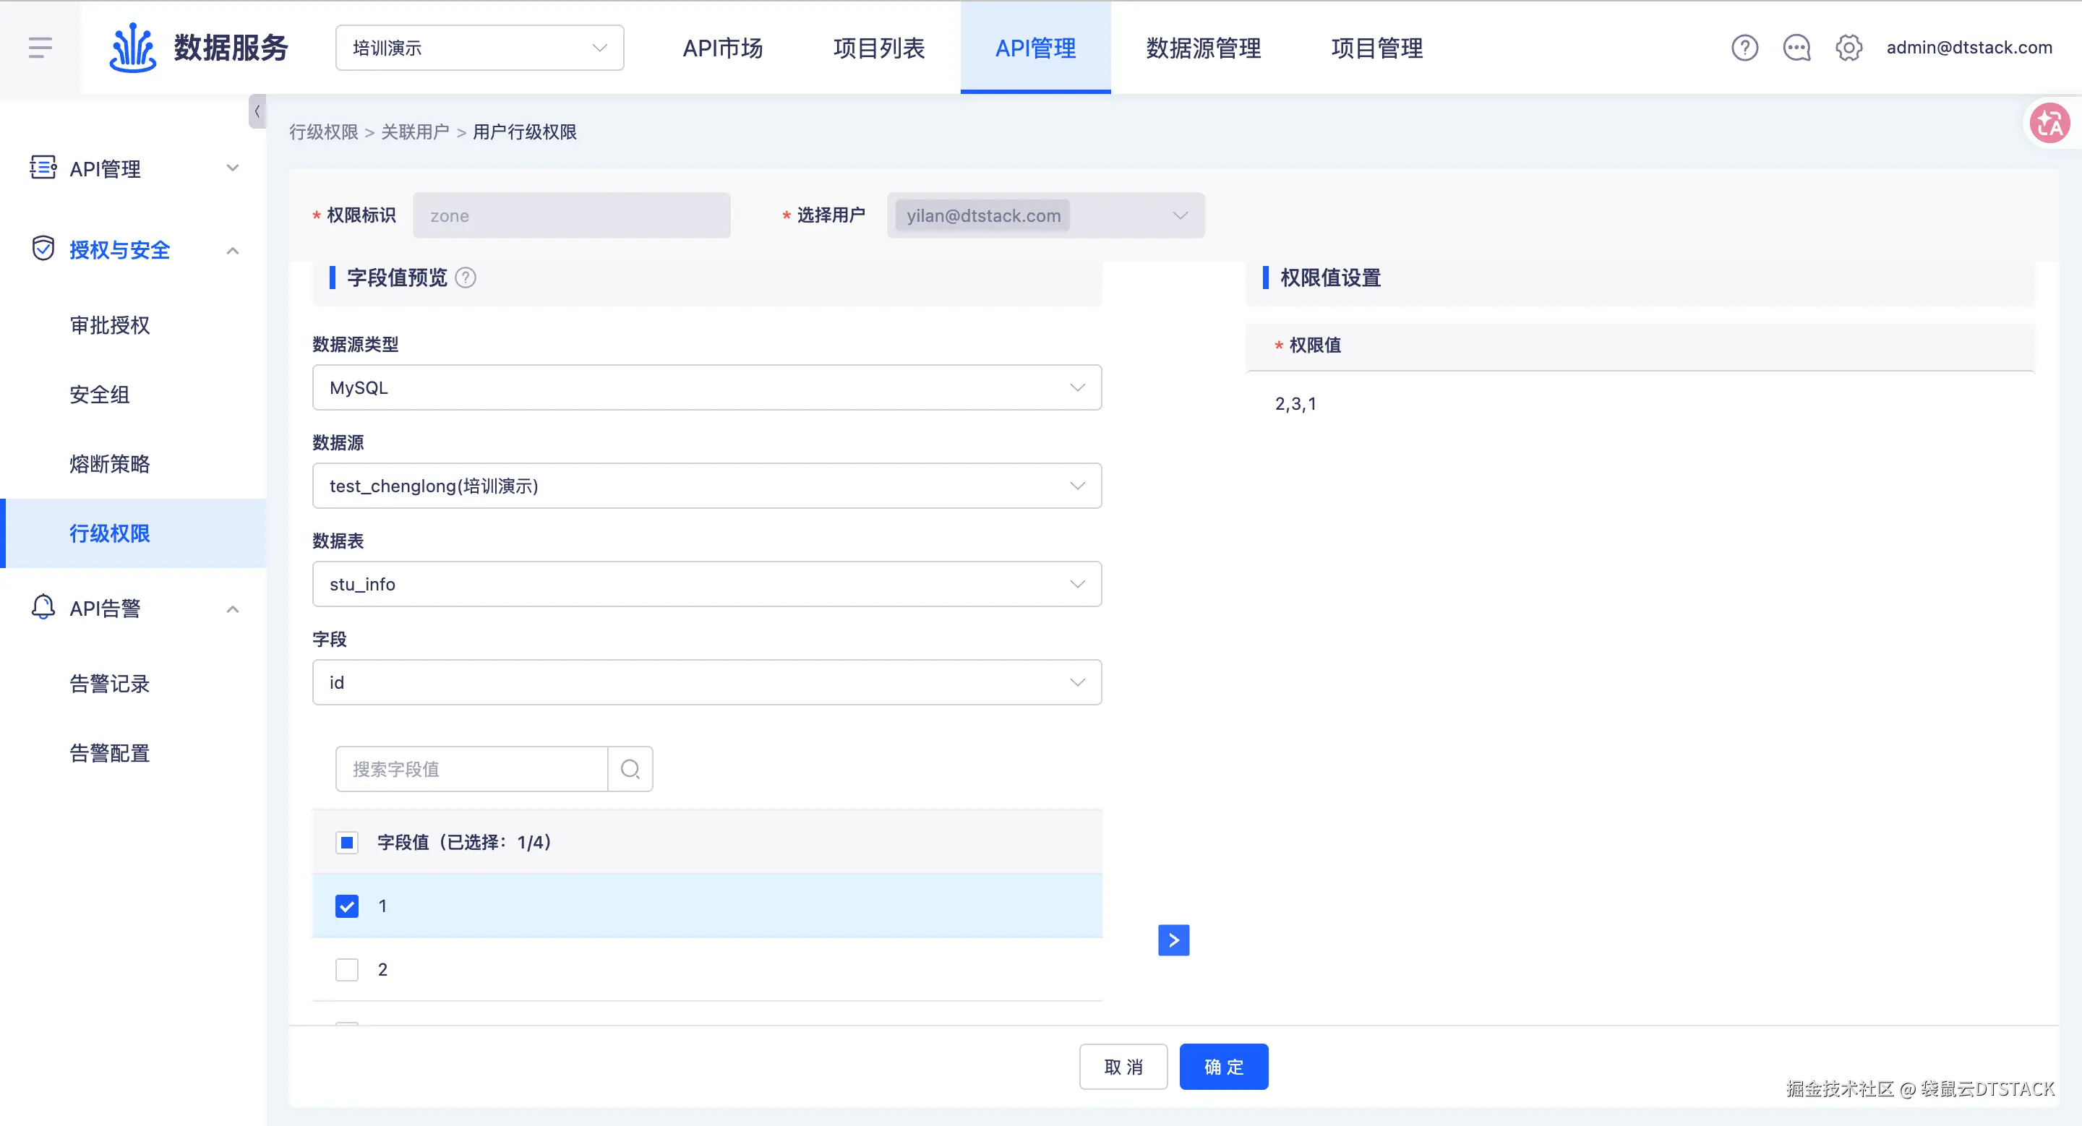The height and width of the screenshot is (1126, 2082).
Task: Click the settings gear icon
Action: click(1848, 48)
